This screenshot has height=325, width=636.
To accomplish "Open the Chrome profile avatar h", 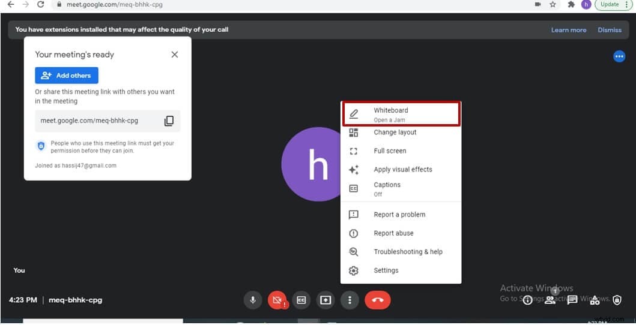I will click(x=586, y=4).
